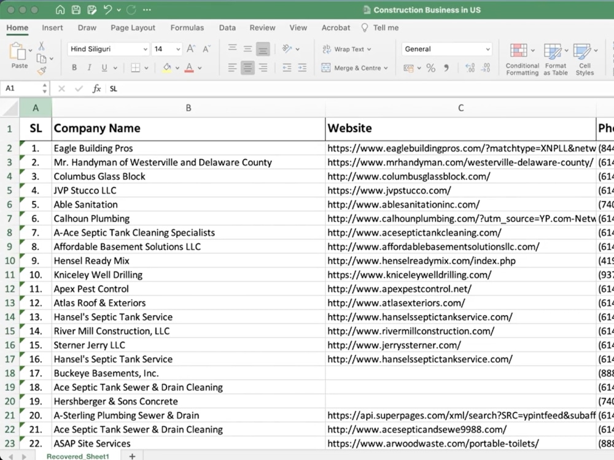Screen dimensions: 614x460
Task: Undo the last action
Action: pos(107,10)
